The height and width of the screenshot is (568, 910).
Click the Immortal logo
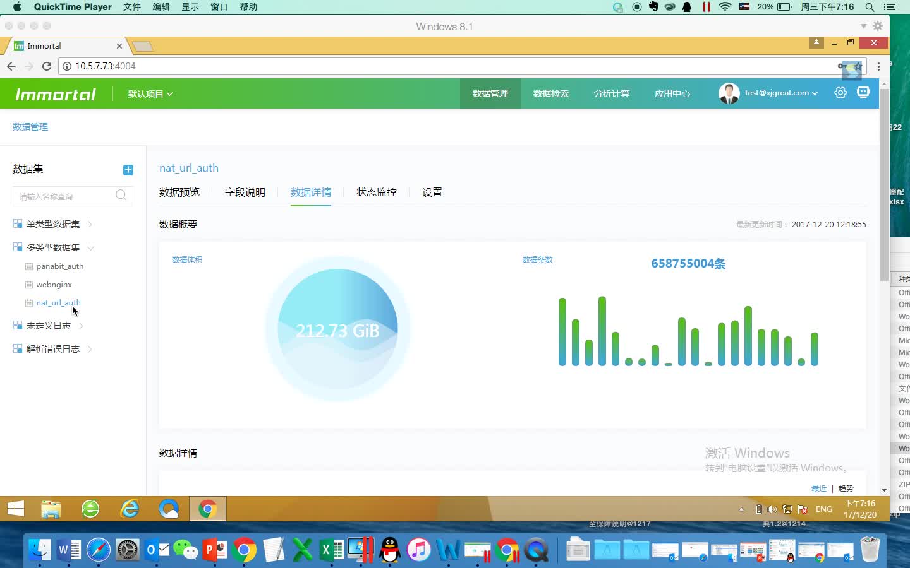pyautogui.click(x=56, y=94)
